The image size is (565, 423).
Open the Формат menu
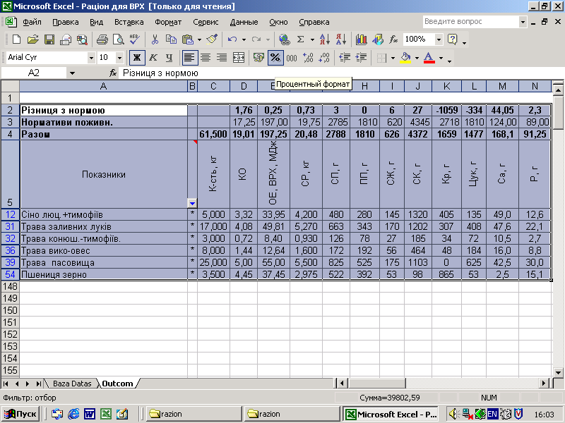coord(168,22)
